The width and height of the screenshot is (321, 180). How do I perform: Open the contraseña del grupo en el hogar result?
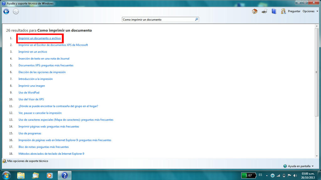tap(58, 106)
